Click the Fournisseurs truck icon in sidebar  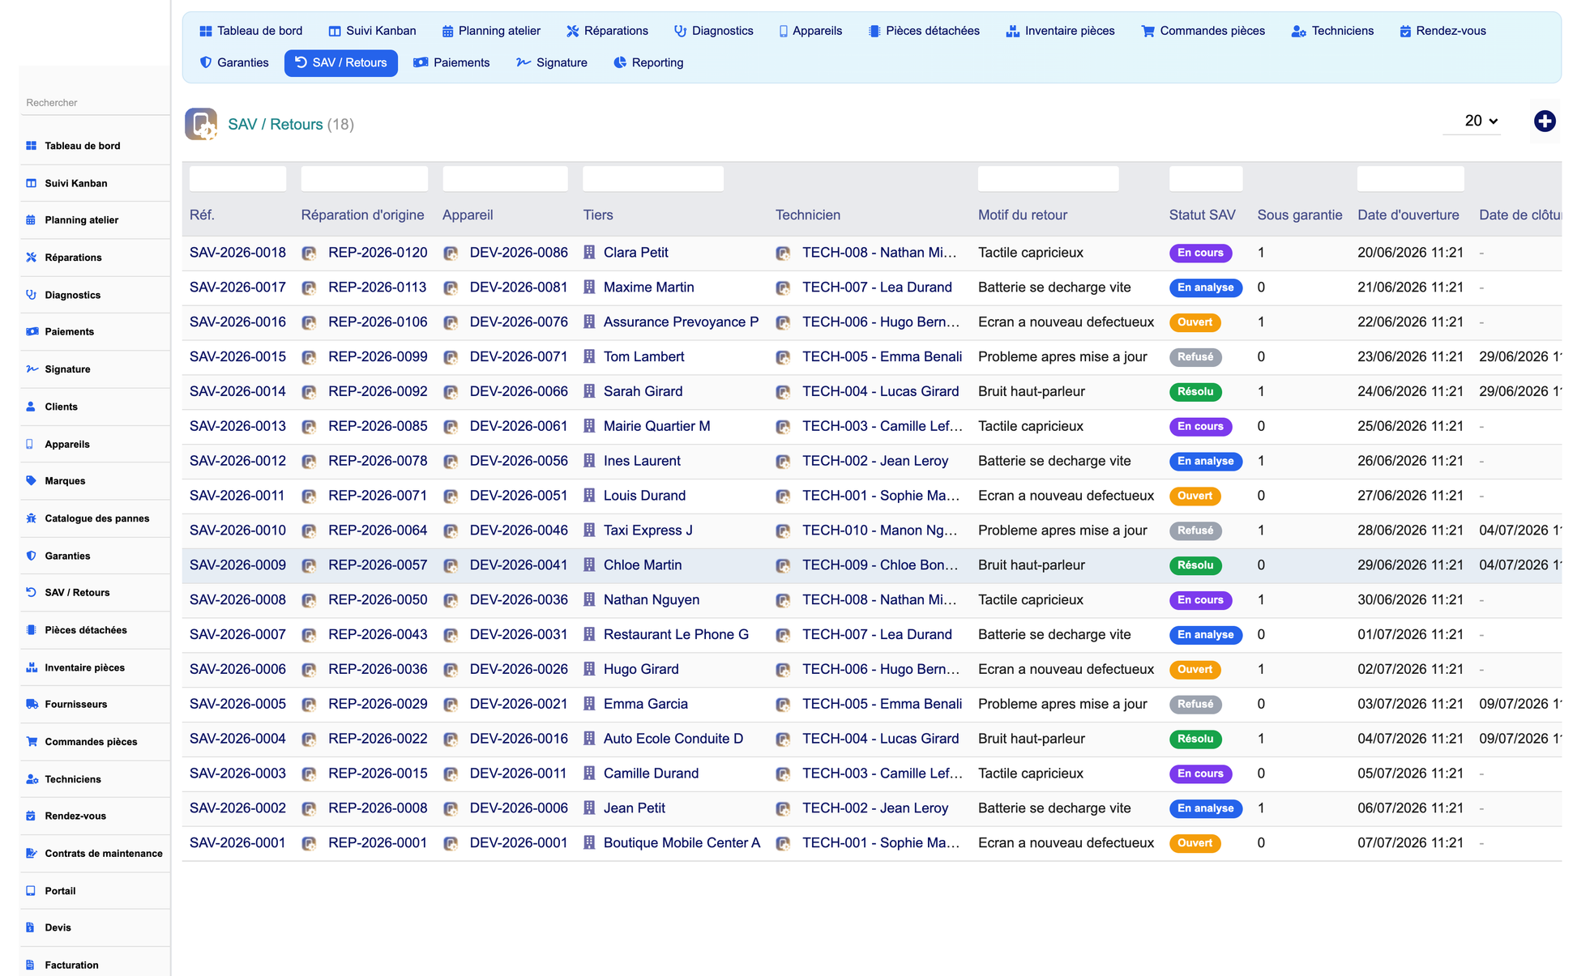point(32,704)
